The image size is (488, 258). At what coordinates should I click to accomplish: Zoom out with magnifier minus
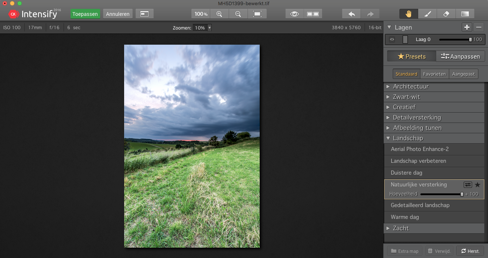(x=238, y=14)
